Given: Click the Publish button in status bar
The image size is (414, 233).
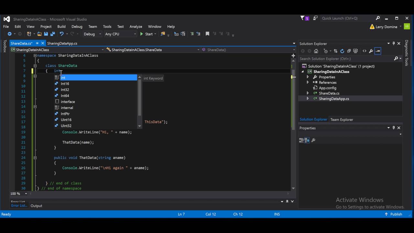Looking at the screenshot, I should pos(393,214).
